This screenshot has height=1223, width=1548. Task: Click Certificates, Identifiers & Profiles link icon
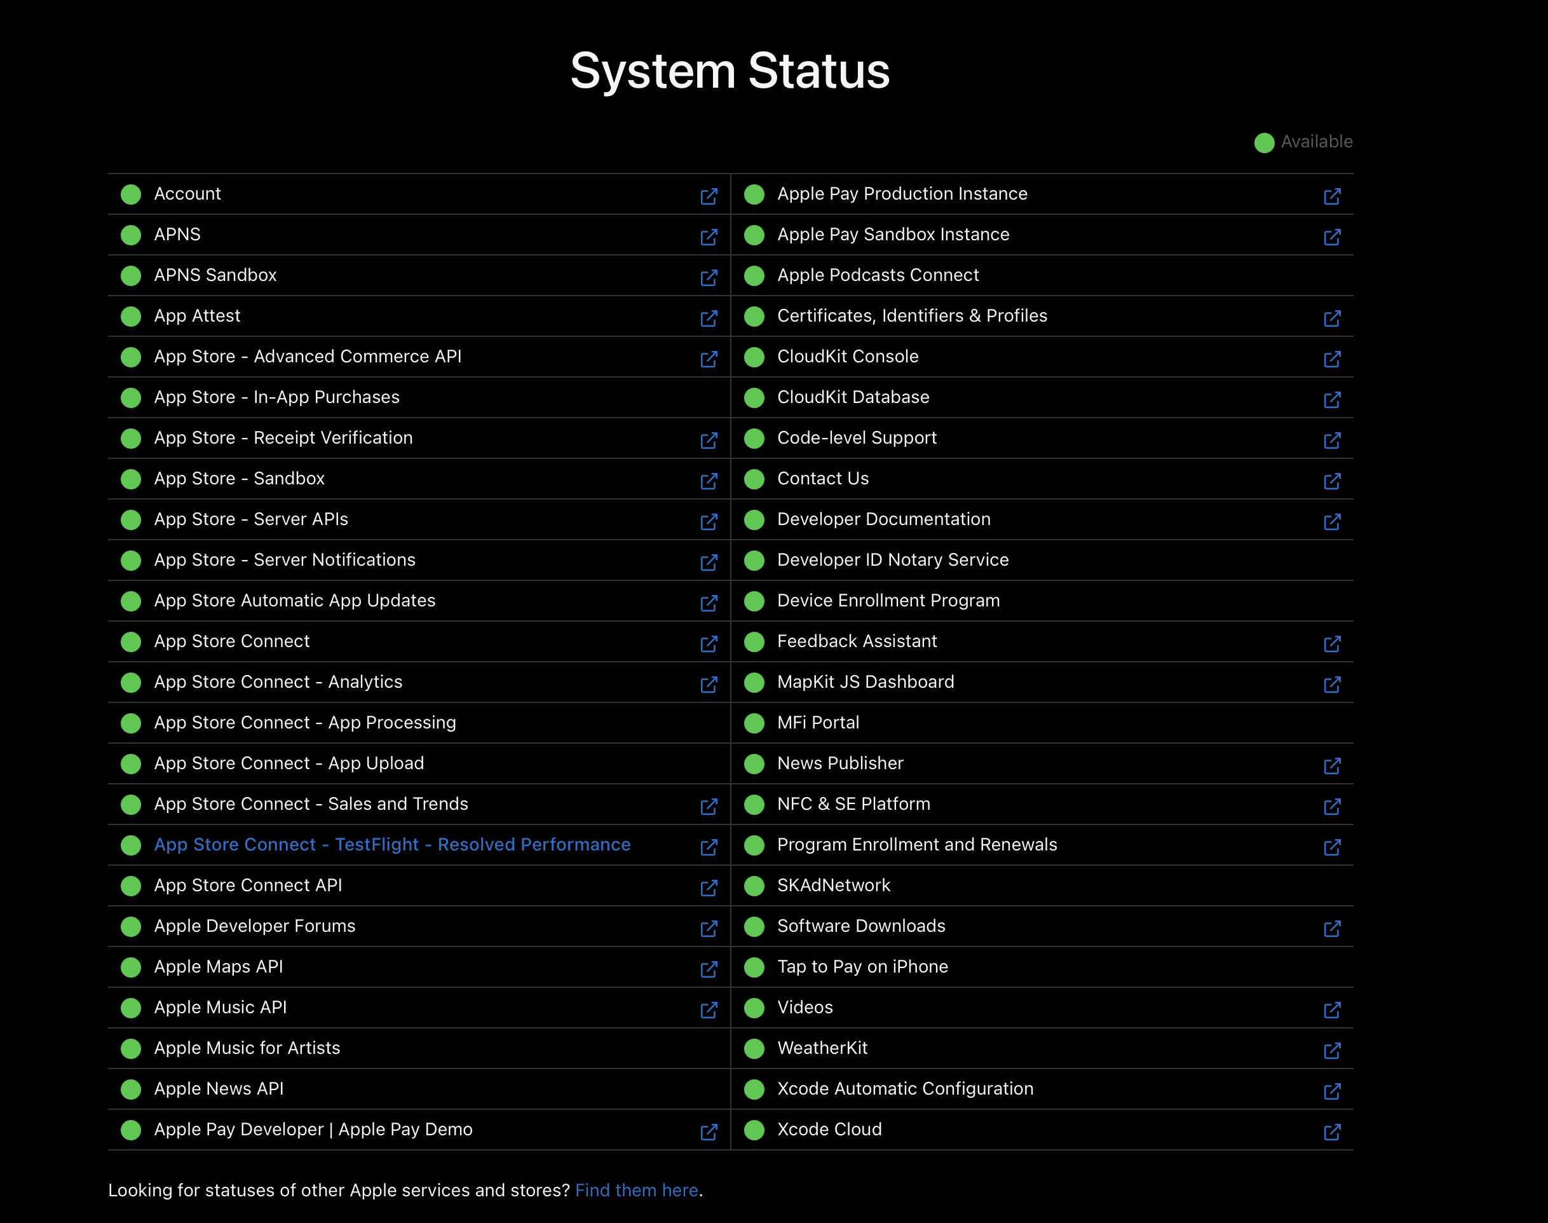point(1332,318)
